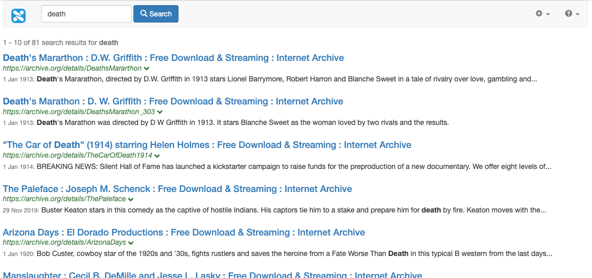592x278 pixels.
Task: Click the archive.org/details/DeathsMarathon URL text
Action: coord(72,68)
